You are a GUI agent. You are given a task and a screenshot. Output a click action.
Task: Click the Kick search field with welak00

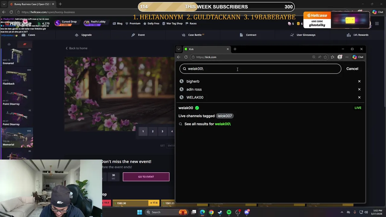[260, 69]
